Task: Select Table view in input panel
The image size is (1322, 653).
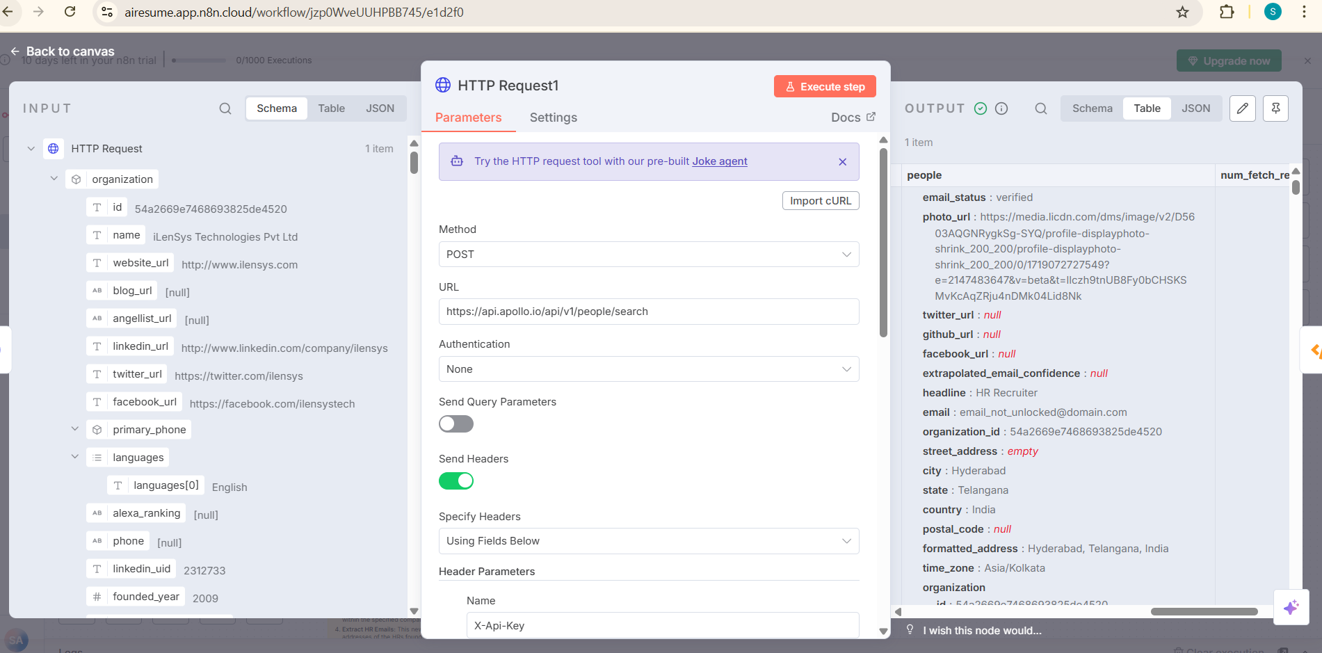Action: point(332,108)
